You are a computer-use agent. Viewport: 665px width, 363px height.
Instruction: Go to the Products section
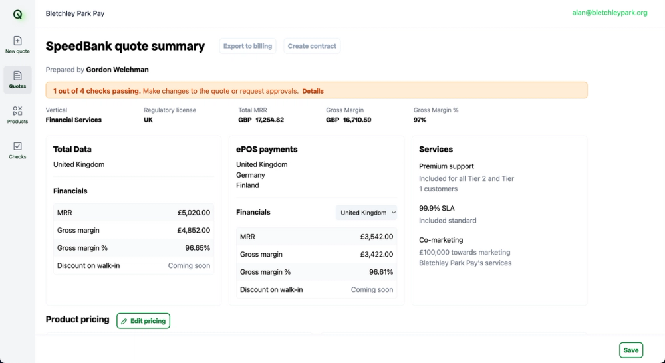point(17,115)
